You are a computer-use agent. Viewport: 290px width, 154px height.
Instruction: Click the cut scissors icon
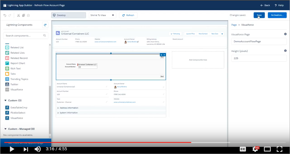18,15
